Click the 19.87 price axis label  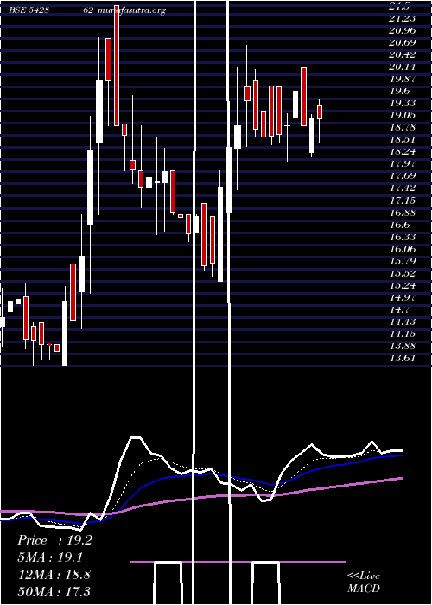tap(403, 79)
